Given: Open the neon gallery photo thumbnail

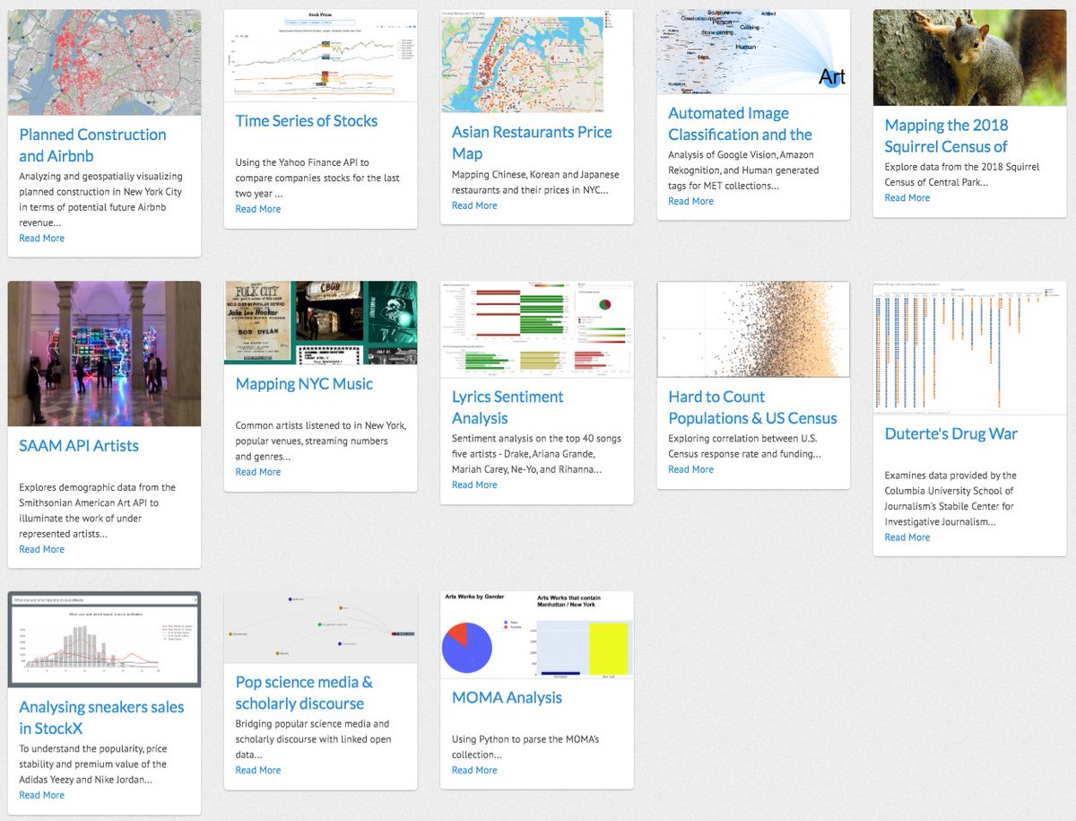Looking at the screenshot, I should click(104, 354).
